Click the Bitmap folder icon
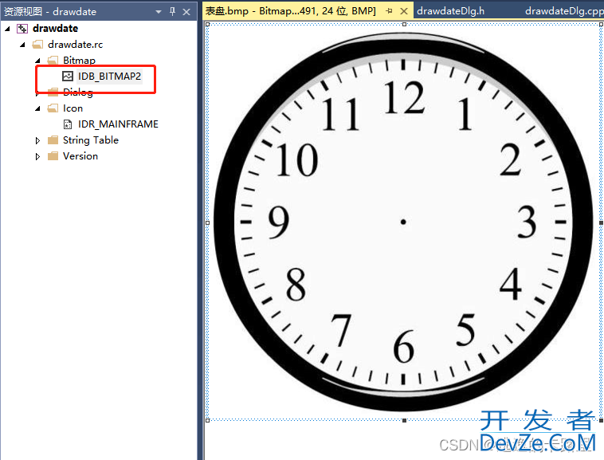Screen dimensions: 604x460 pos(53,60)
